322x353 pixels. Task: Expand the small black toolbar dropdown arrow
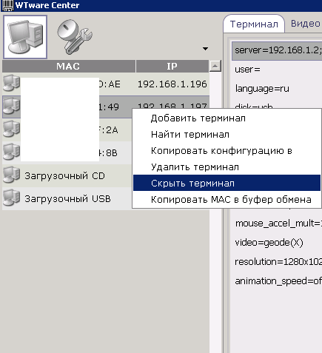point(205,49)
